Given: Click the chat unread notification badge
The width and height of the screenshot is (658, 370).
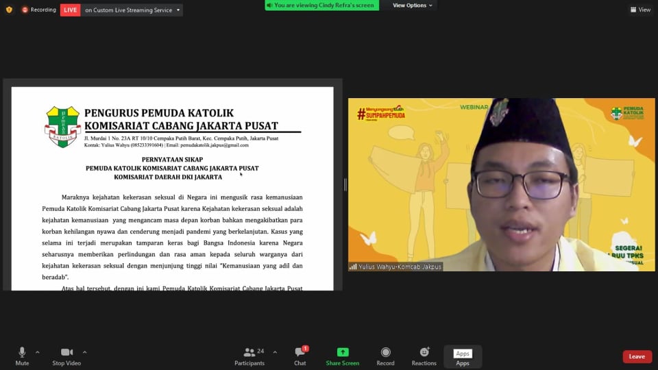Looking at the screenshot, I should 306,349.
